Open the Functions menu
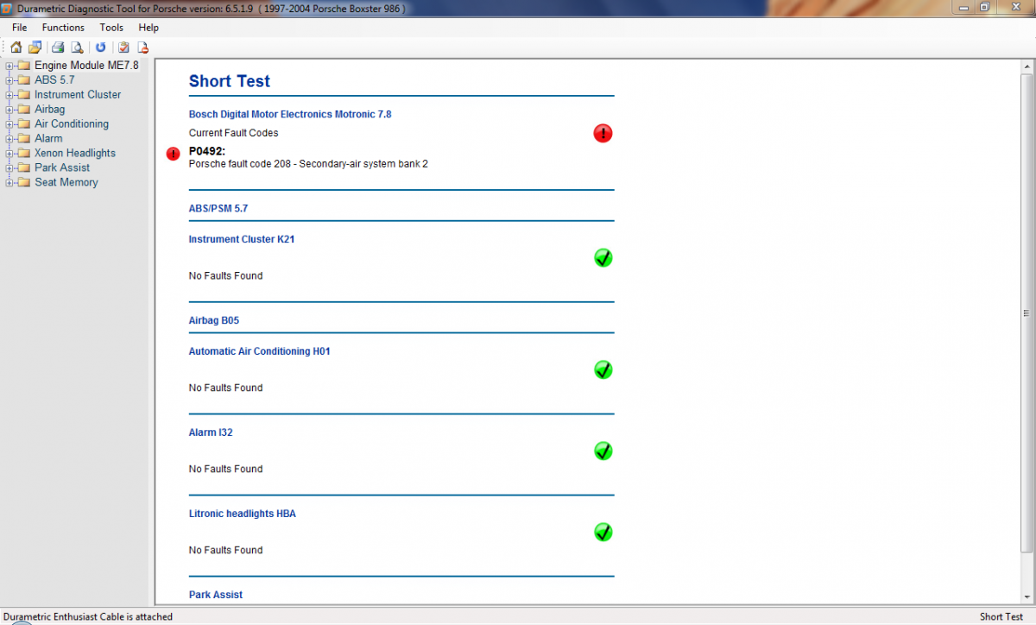 63,28
